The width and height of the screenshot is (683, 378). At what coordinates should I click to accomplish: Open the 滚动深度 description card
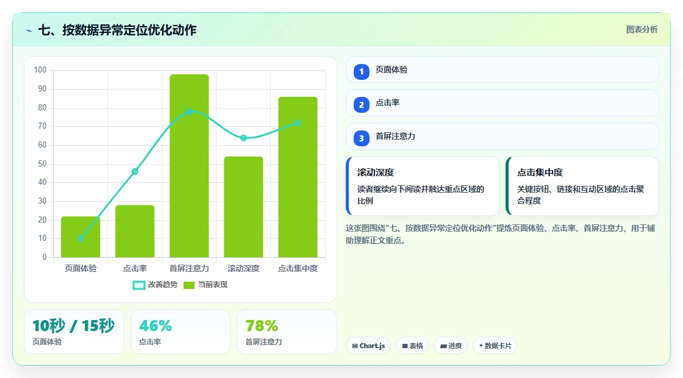(423, 186)
